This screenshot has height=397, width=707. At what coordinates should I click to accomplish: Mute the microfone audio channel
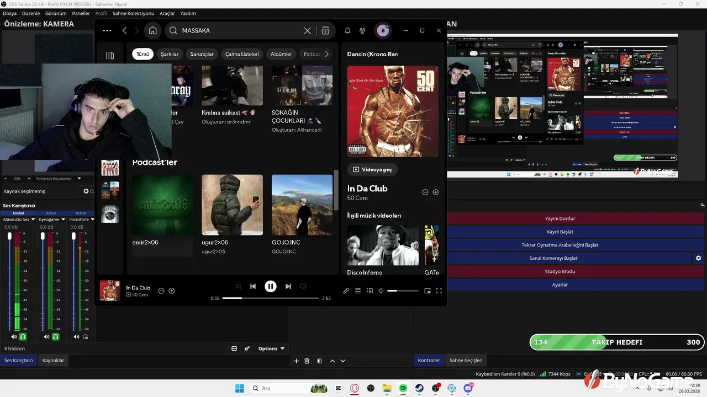(77, 337)
